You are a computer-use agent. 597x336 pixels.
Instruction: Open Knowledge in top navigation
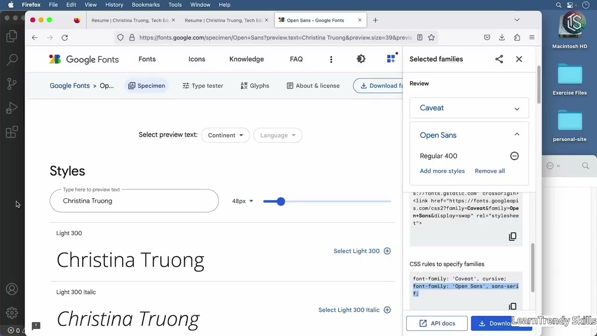click(x=247, y=59)
